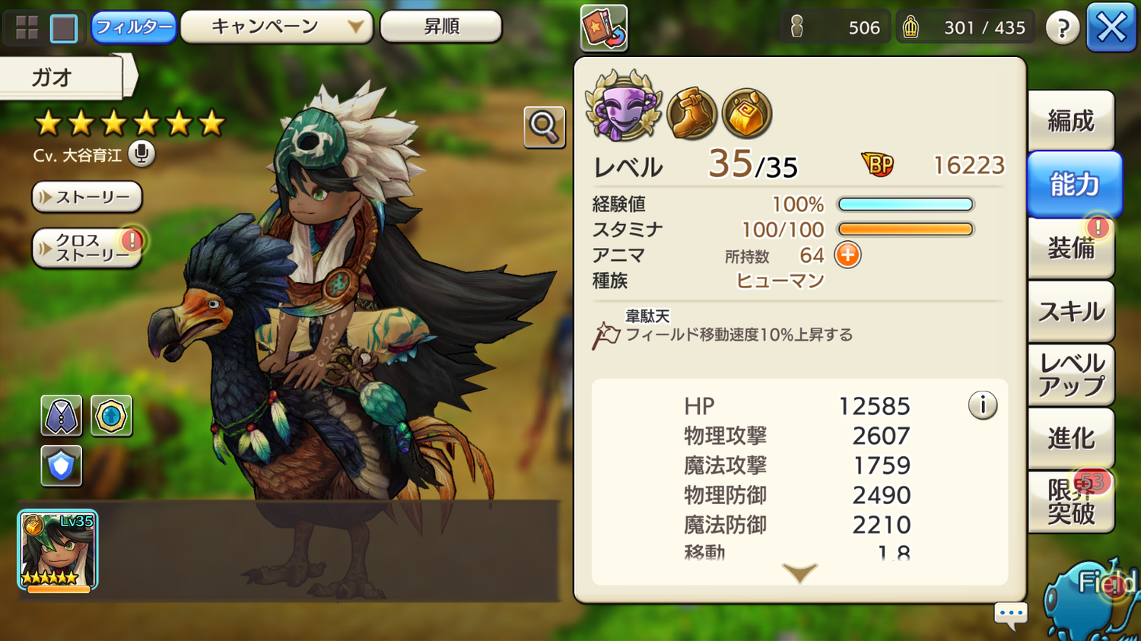Switch to single character view
The width and height of the screenshot is (1141, 641).
coord(64,28)
